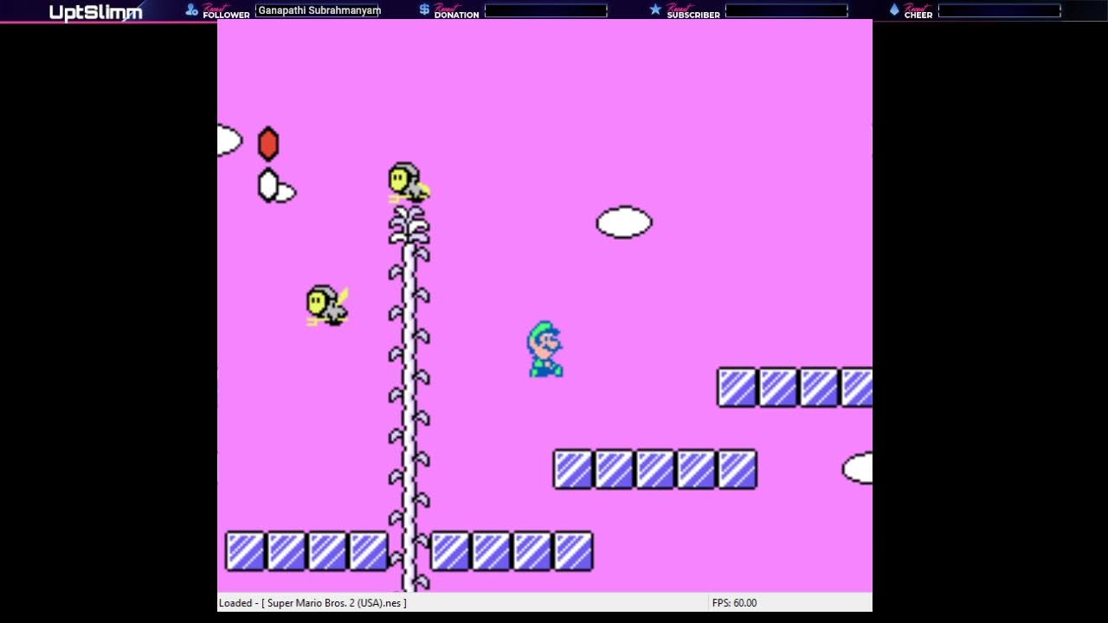Click the Beezo enemy atop the vine
1108x623 pixels.
409,183
